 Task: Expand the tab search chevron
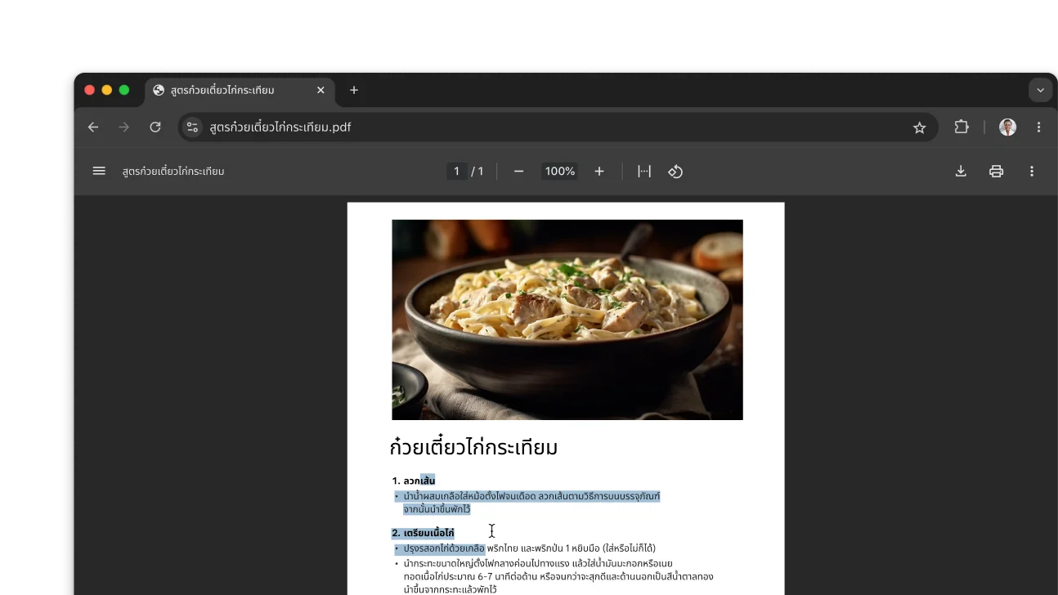tap(1040, 90)
